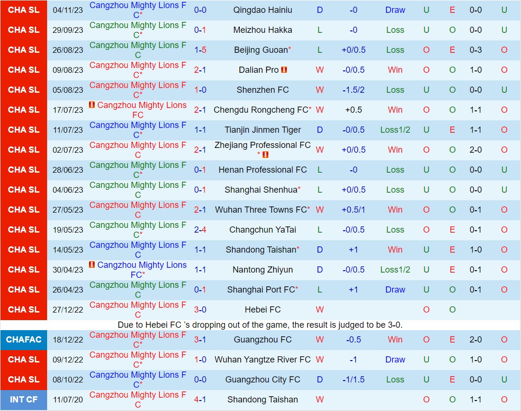Viewport: 521px width, 411px height.
Task: Click the red card icon under Zhejiang Professional FC
Action: (266, 154)
